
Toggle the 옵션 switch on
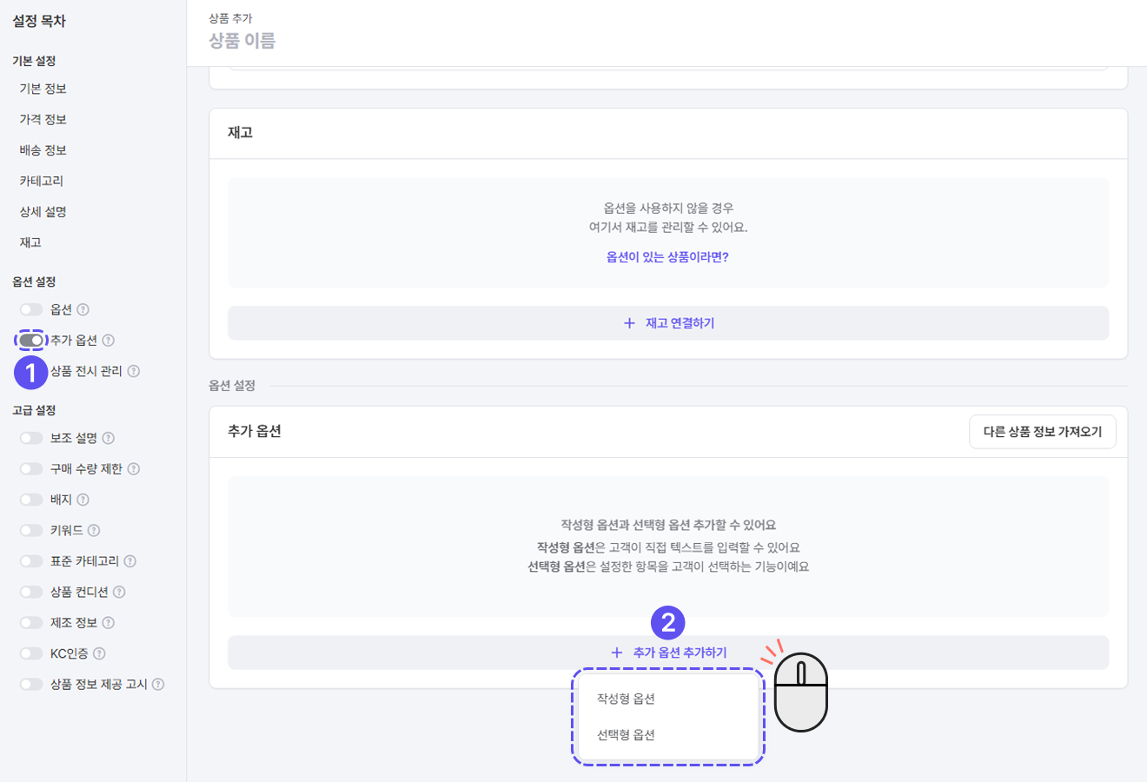tap(31, 309)
